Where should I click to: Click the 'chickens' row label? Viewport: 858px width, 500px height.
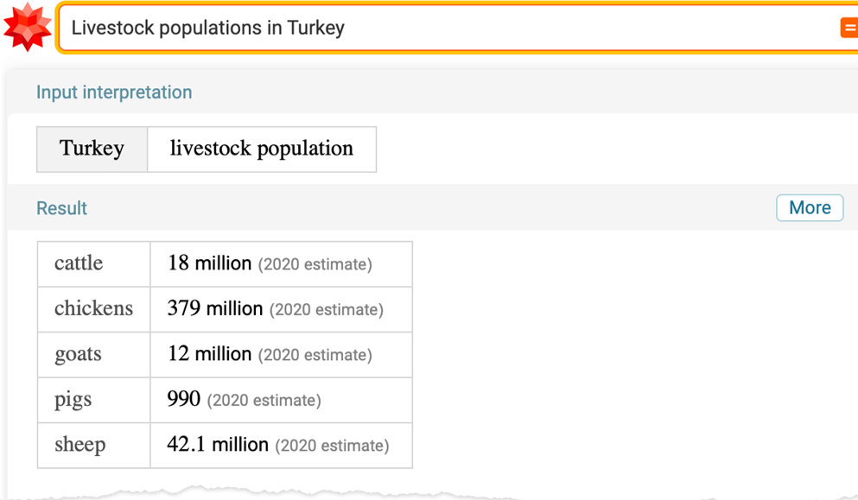coord(93,308)
